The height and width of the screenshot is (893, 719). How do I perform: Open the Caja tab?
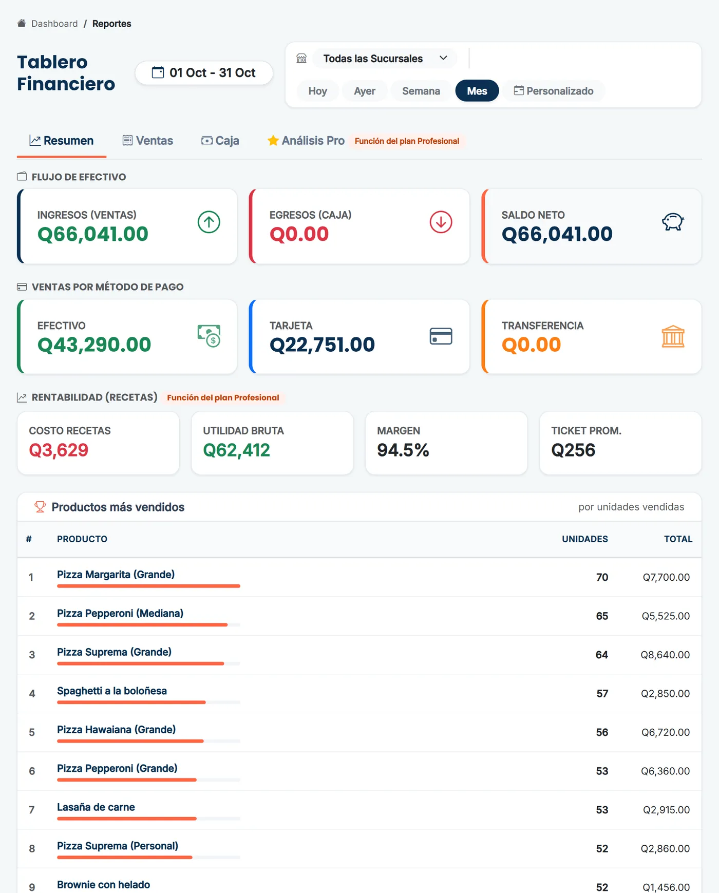click(x=220, y=141)
